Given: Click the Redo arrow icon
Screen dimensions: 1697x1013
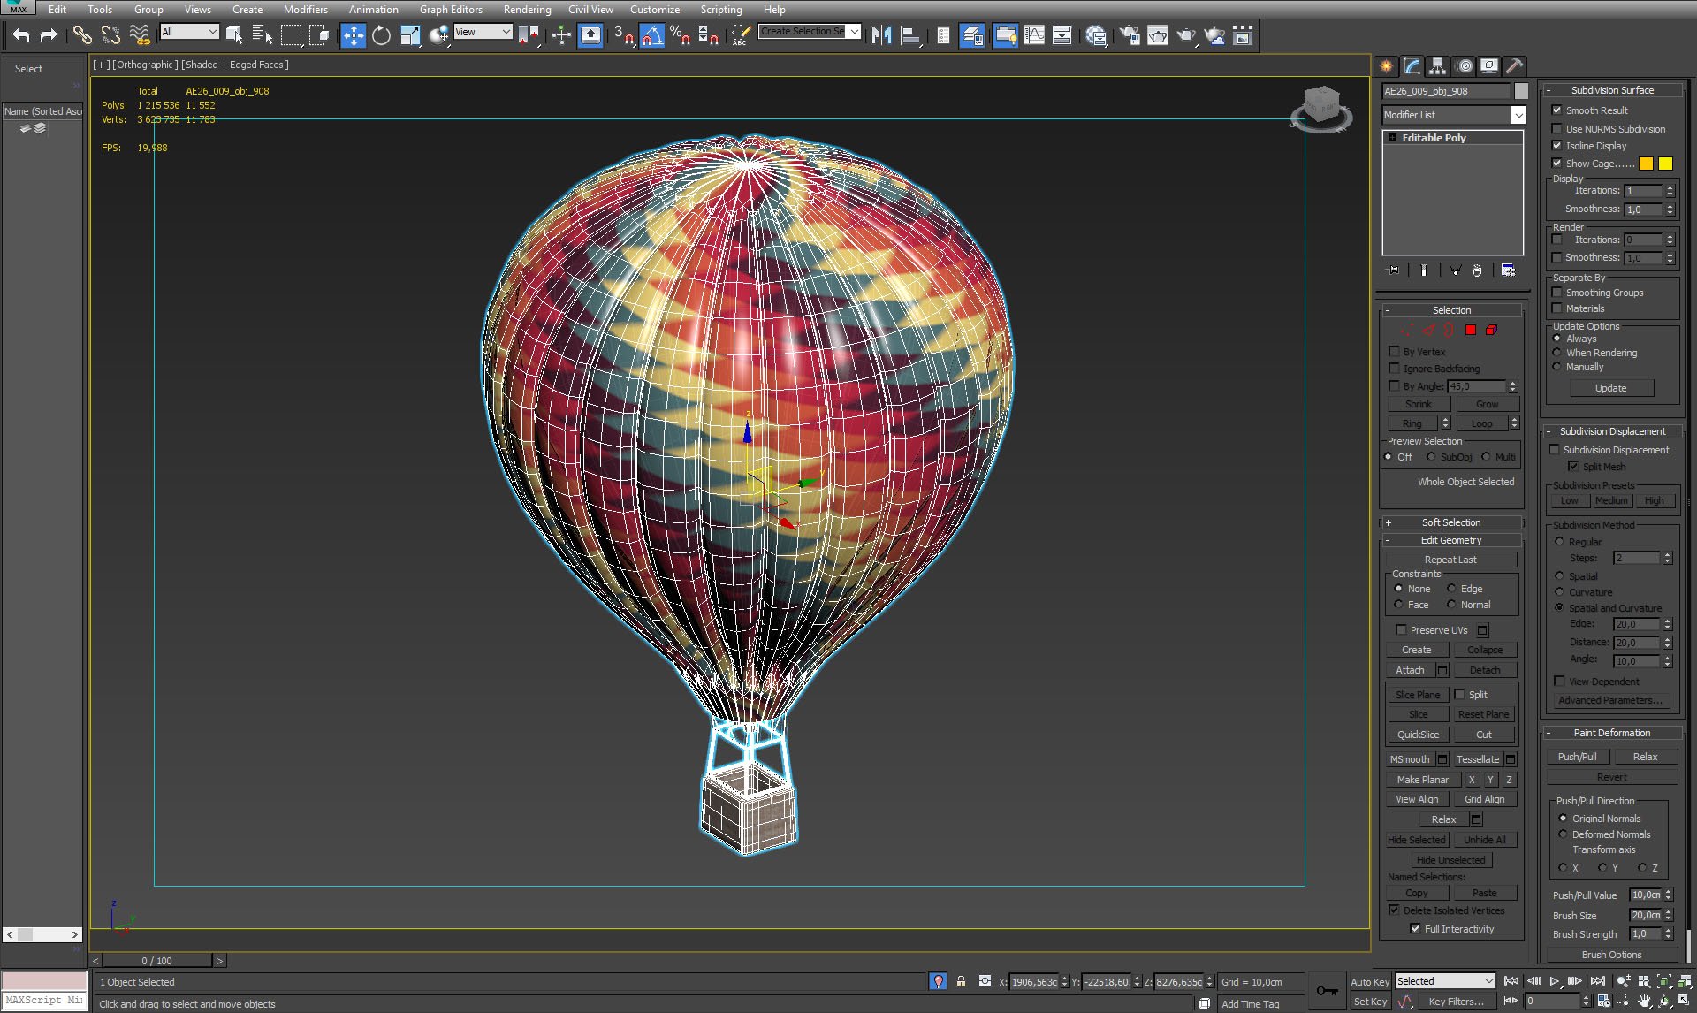Looking at the screenshot, I should pos(49,35).
